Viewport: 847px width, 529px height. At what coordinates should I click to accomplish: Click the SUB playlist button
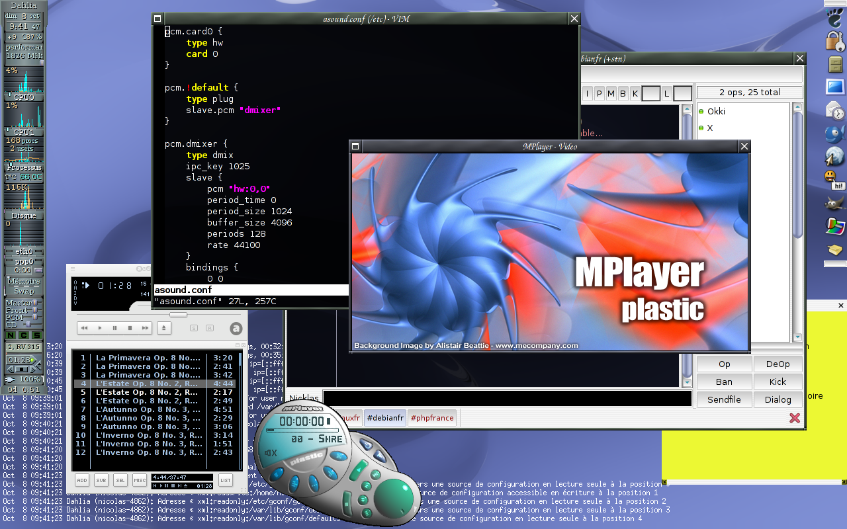click(101, 480)
